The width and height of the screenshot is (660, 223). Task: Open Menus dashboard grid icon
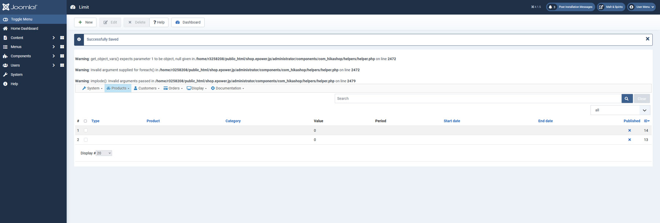[62, 47]
